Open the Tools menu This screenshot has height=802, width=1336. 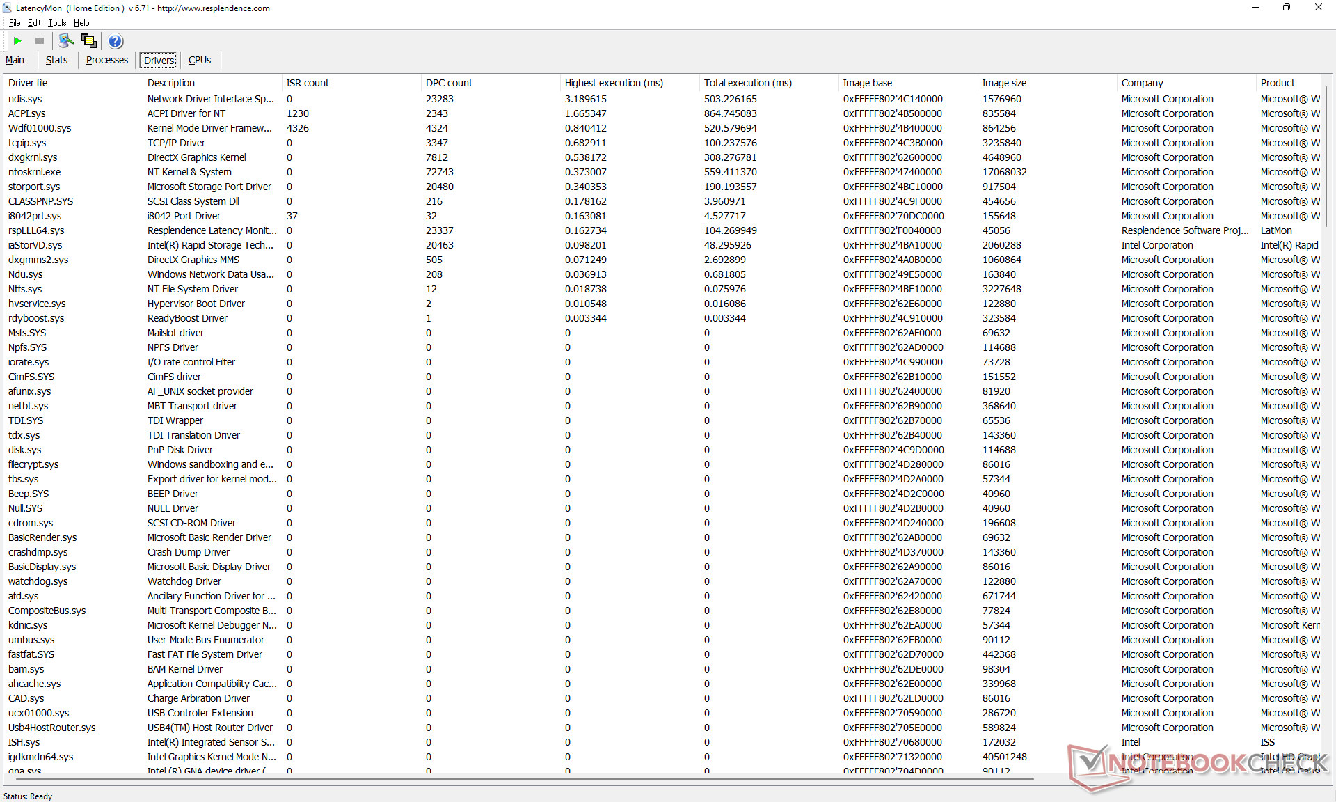coord(57,23)
